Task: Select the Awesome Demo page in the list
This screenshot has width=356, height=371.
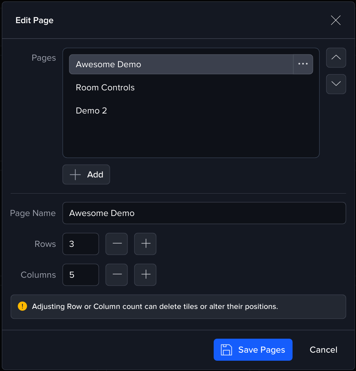Action: (x=180, y=64)
